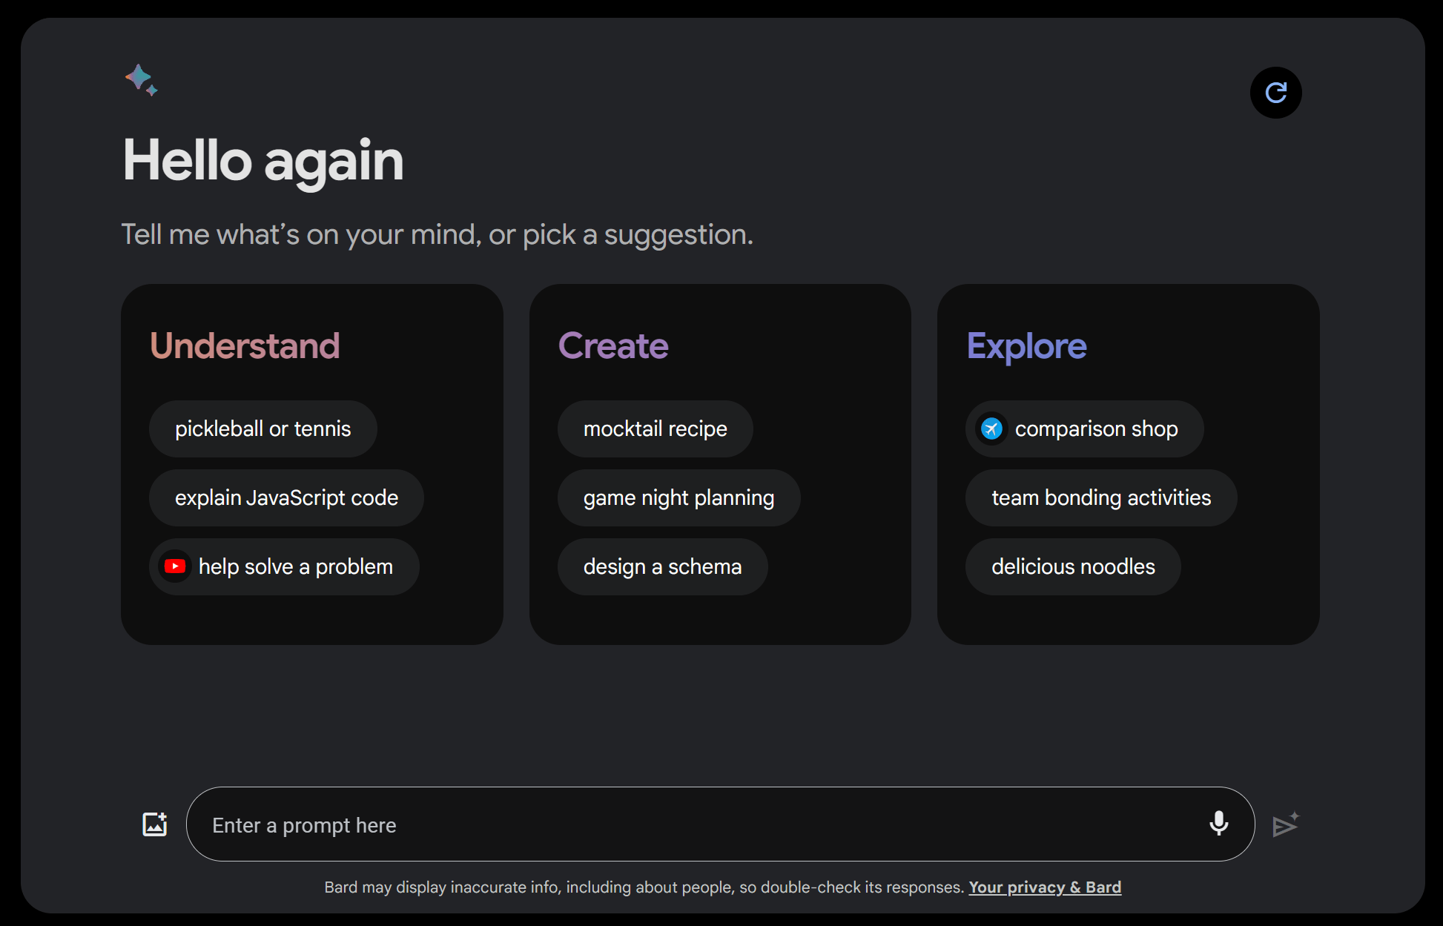Image resolution: width=1443 pixels, height=926 pixels.
Task: Pick 'help solve a problem' chip
Action: coord(296,566)
